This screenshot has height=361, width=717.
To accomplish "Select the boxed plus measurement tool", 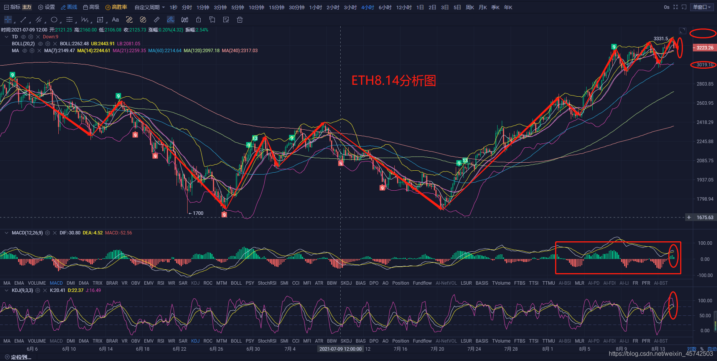I will point(100,20).
